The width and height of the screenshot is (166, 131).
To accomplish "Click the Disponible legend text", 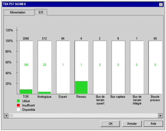I will (x=29, y=110).
